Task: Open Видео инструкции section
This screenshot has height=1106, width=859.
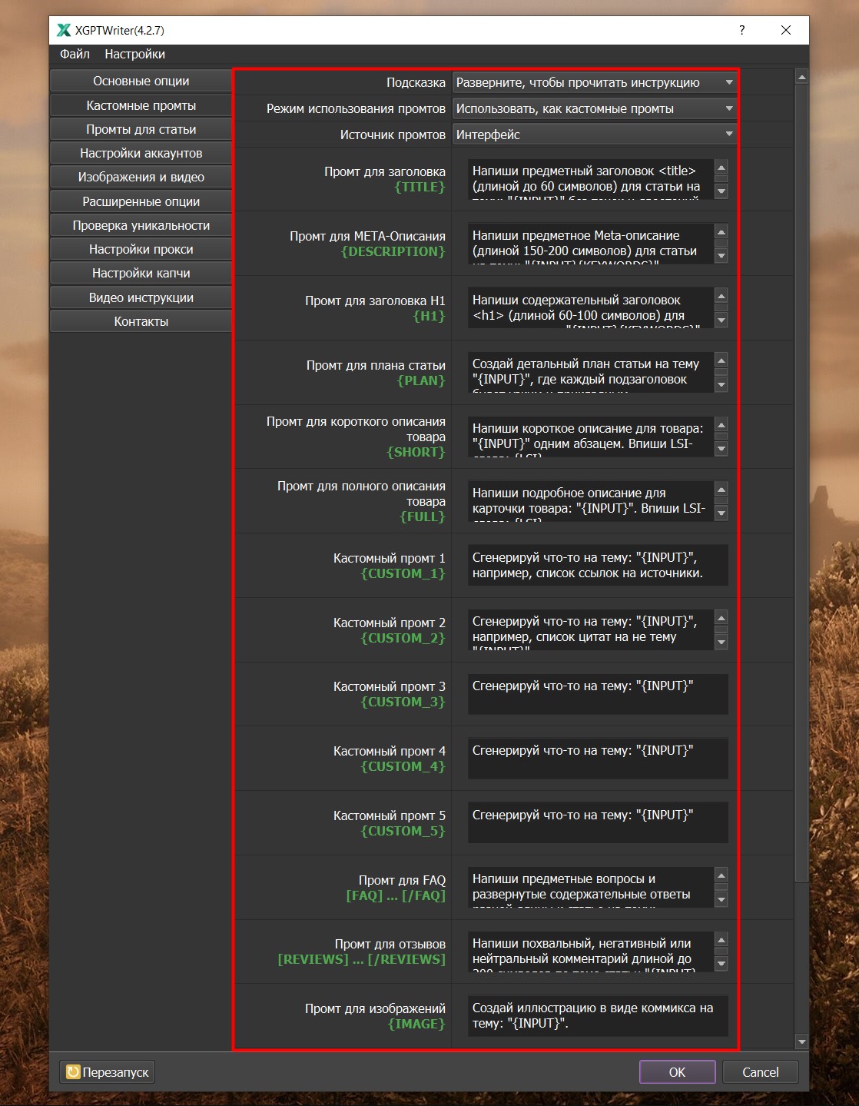Action: (141, 297)
